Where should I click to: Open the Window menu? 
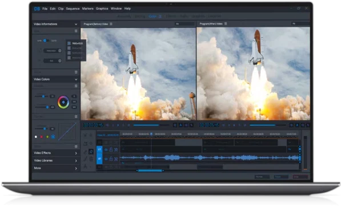coord(116,9)
